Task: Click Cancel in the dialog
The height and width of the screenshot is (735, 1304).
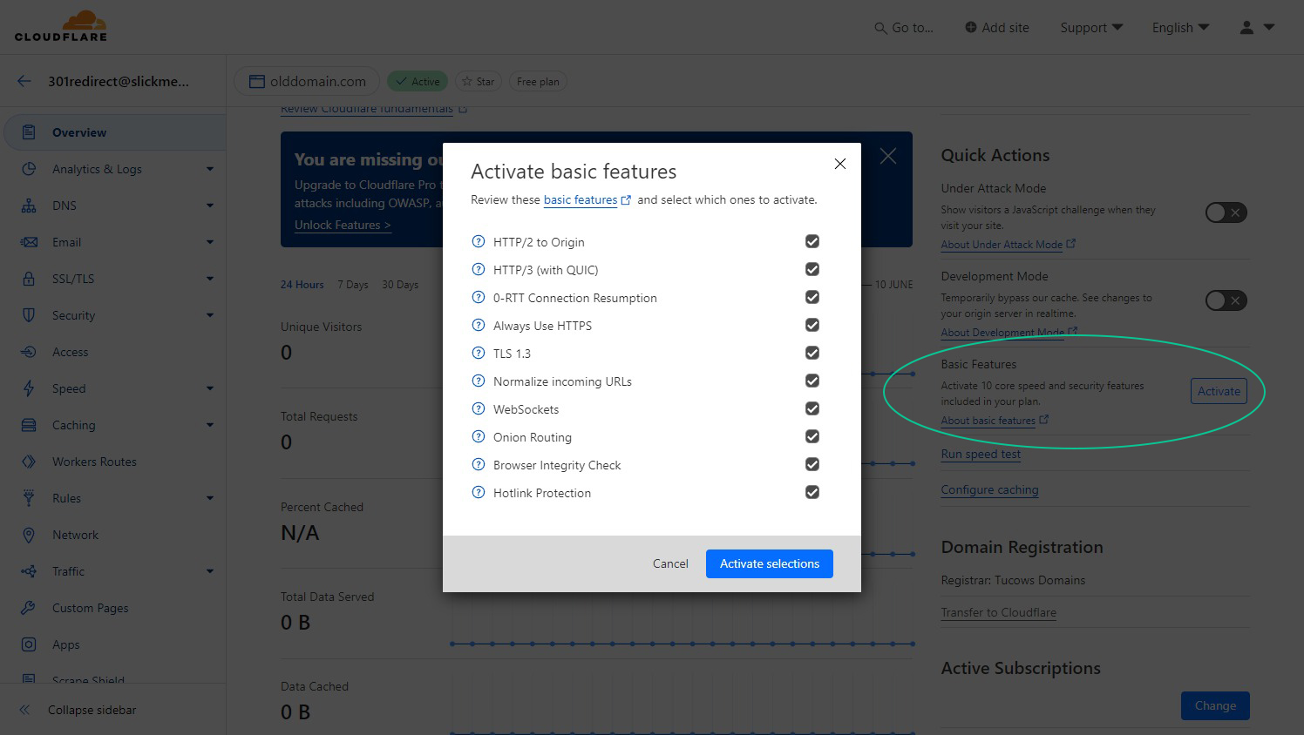Action: [x=670, y=563]
